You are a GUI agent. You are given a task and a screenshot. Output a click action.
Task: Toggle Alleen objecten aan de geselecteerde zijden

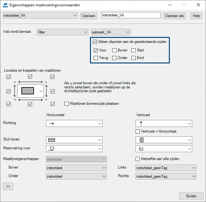[x=95, y=42]
